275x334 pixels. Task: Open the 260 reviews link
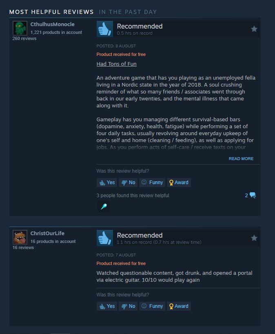(24, 38)
